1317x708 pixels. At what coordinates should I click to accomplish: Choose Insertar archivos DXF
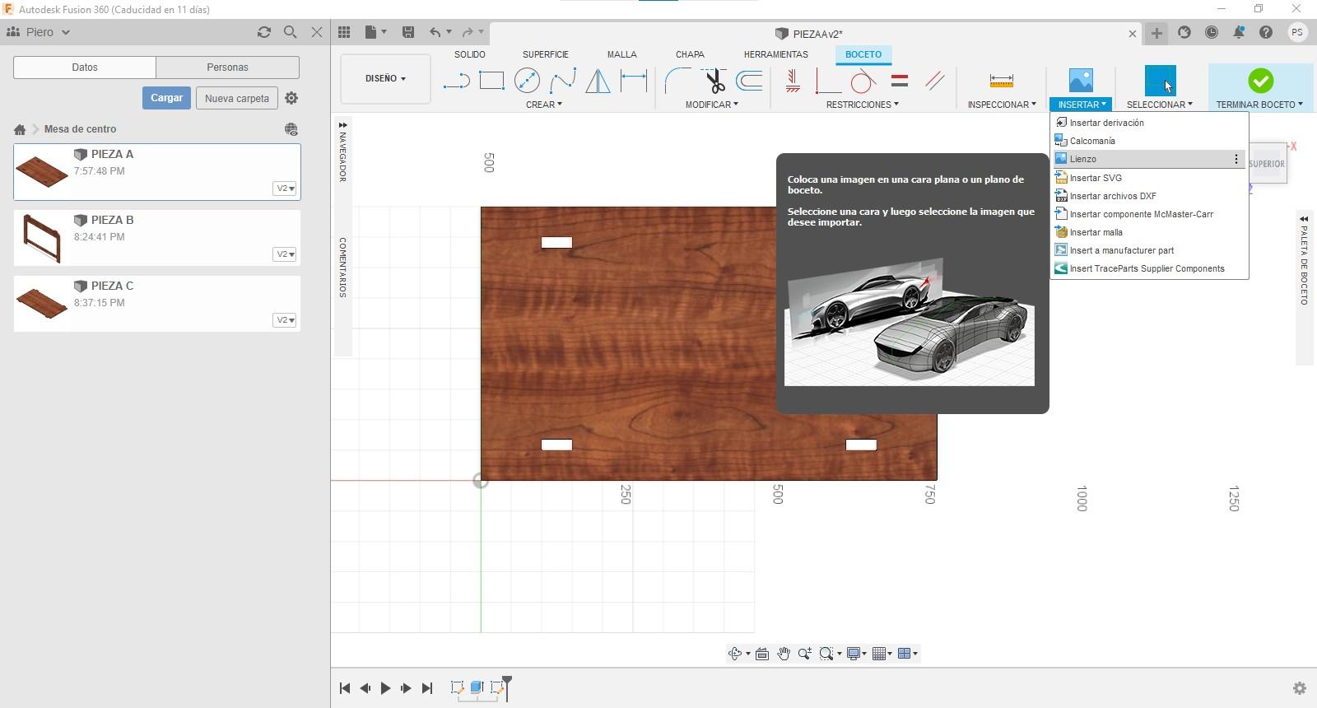[1149, 196]
